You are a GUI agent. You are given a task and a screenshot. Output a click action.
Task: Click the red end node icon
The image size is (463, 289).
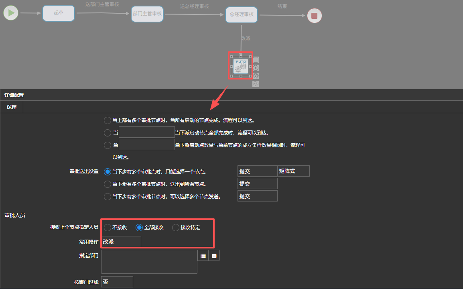tap(314, 16)
